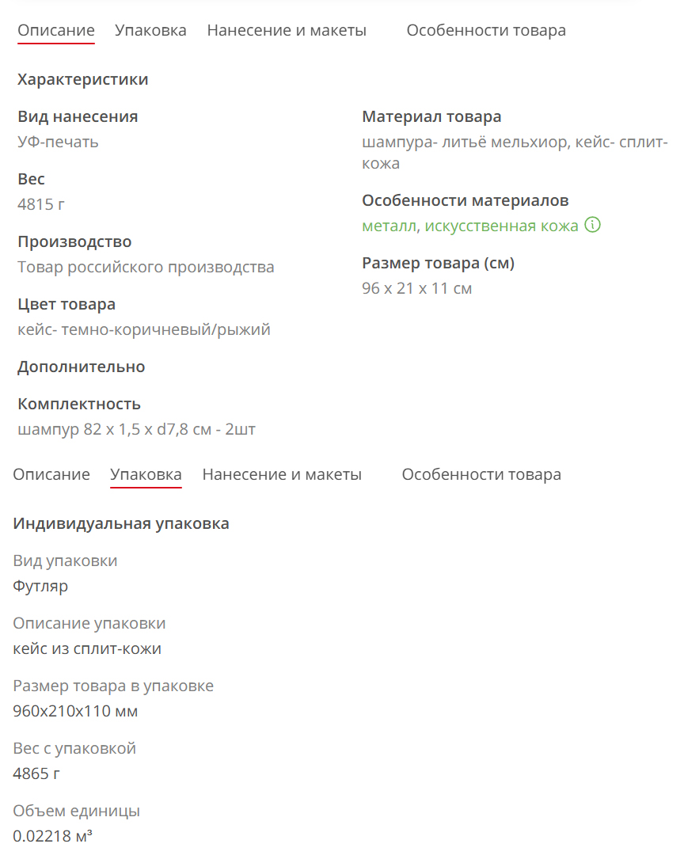
Task: Click the Футляр packaging type value
Action: click(40, 587)
